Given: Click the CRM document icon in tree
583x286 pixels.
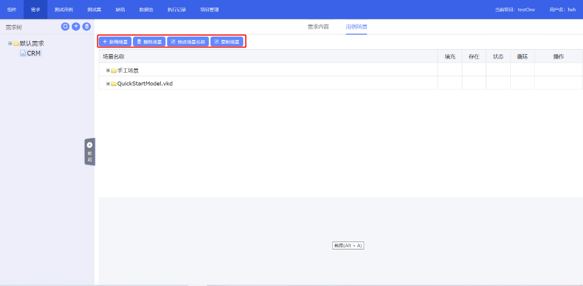Looking at the screenshot, I should [22, 53].
